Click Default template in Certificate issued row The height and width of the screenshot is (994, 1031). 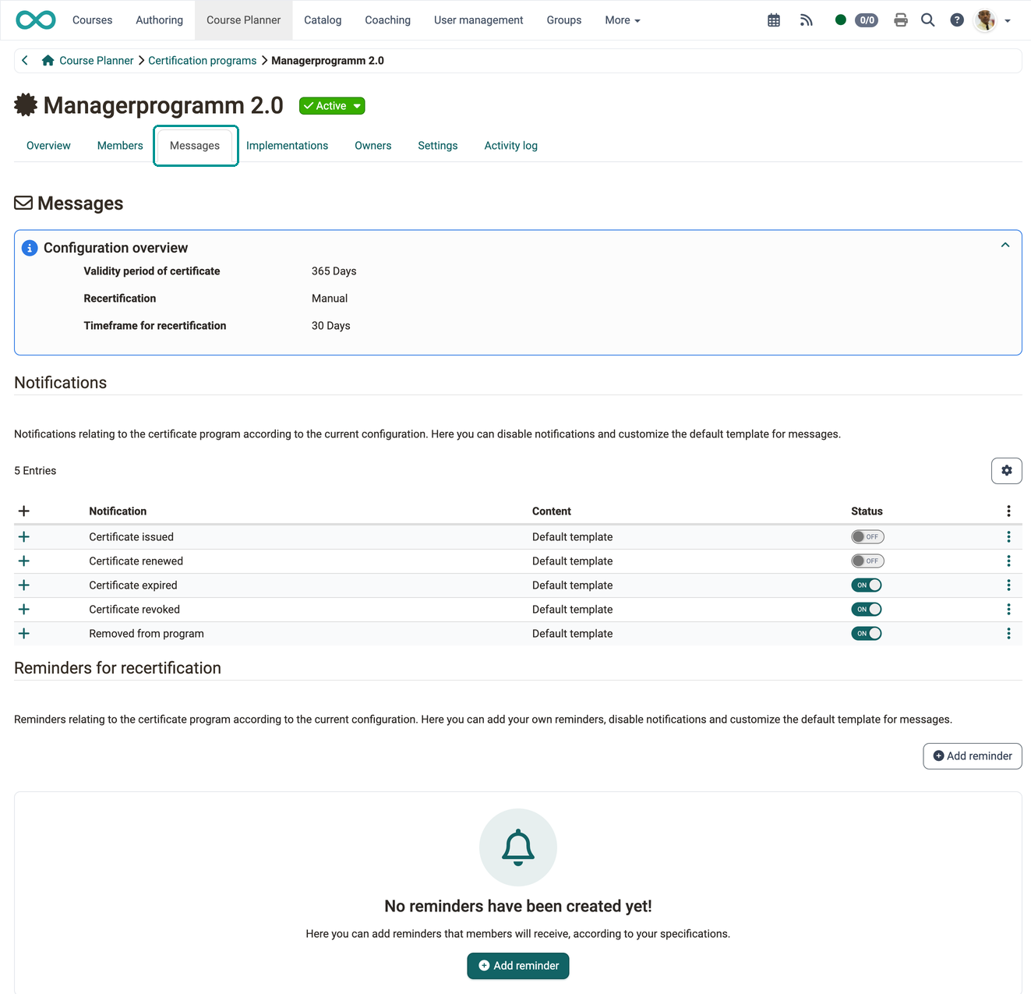(573, 536)
